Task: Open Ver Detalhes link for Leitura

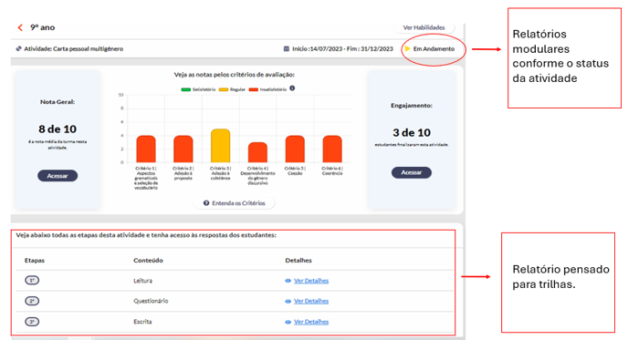Action: point(311,281)
